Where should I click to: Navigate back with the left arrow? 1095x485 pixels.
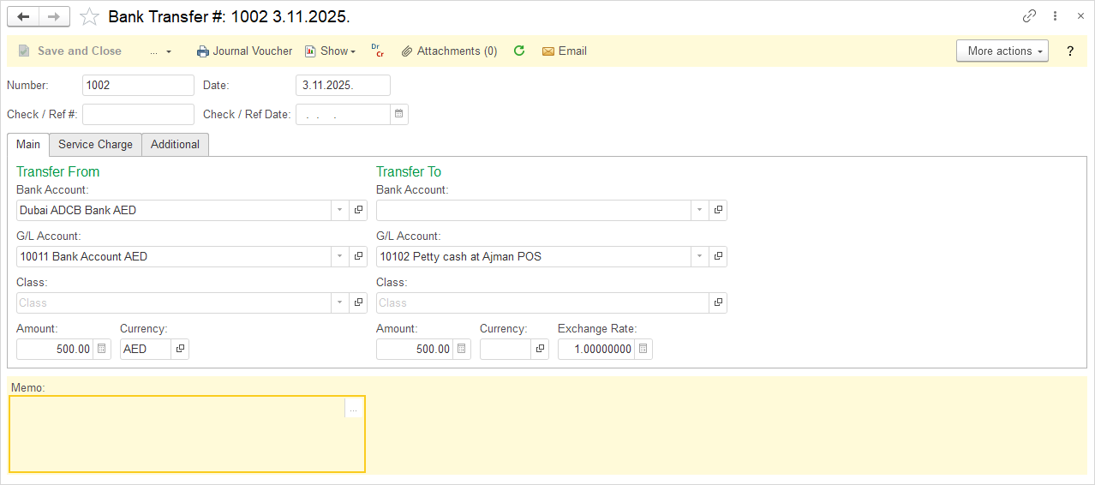[23, 16]
